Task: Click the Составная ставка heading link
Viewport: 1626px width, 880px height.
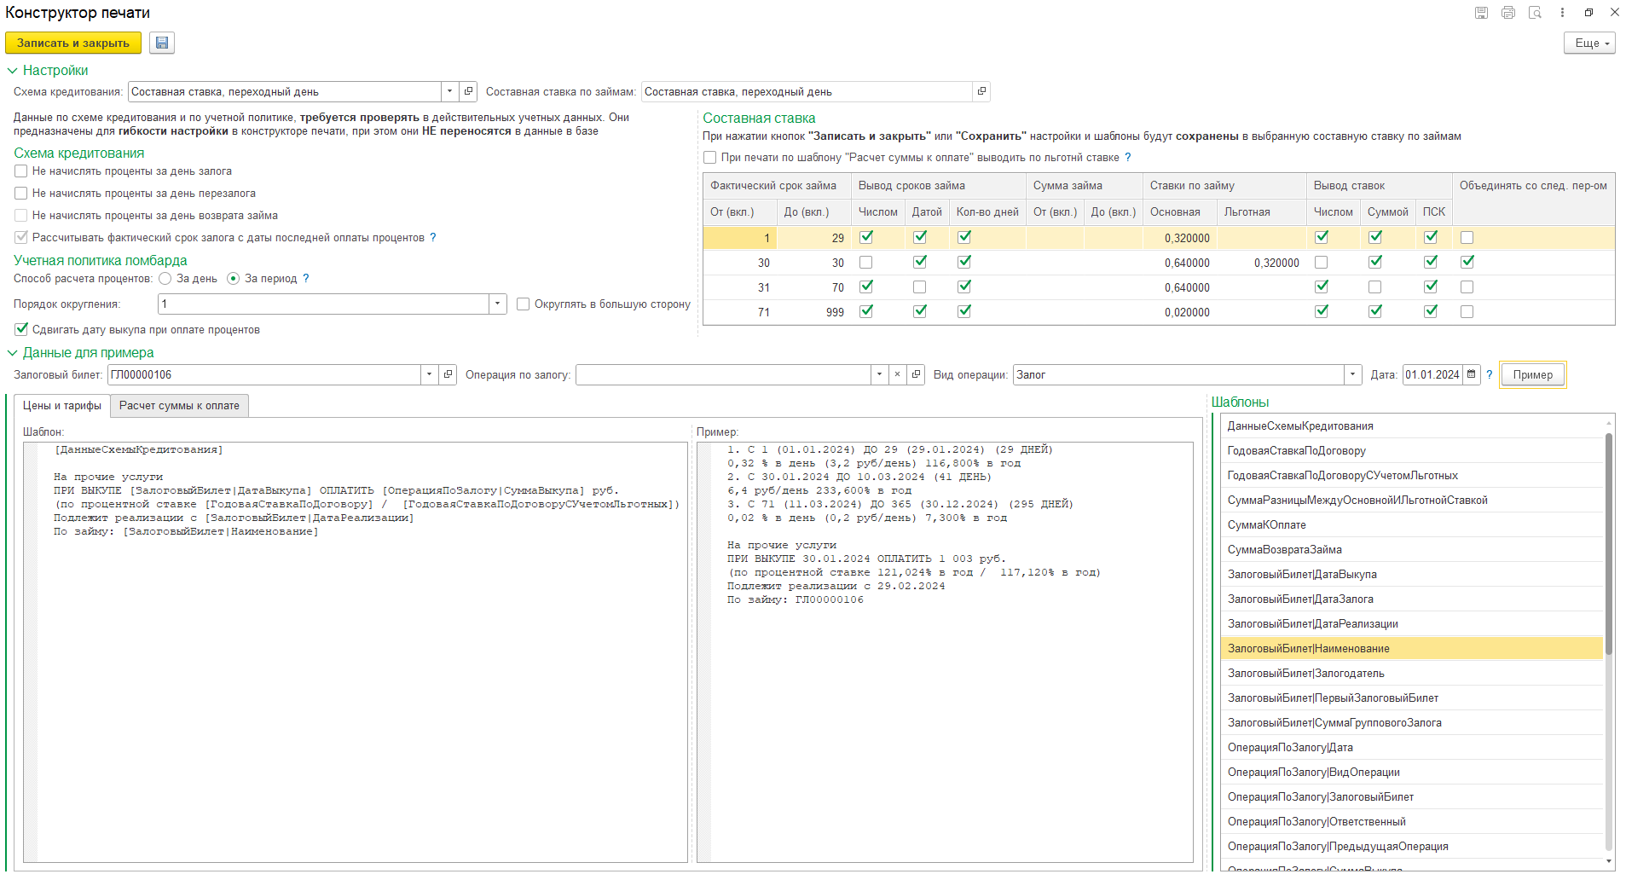Action: click(759, 119)
